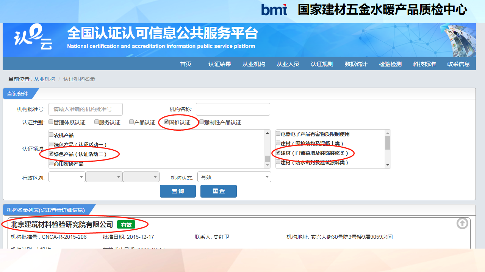Uncheck 建材（门窗幕墙及装饰装修类）checkbox
The image size is (485, 272).
[278, 153]
